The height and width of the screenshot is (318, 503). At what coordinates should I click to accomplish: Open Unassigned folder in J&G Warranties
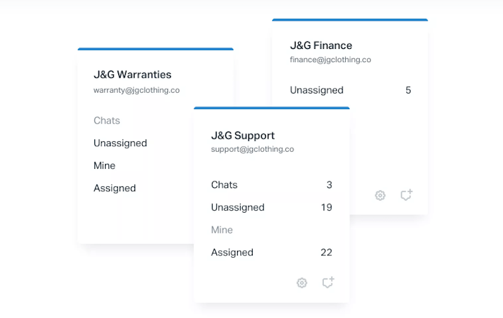(x=120, y=143)
